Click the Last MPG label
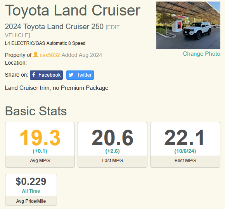225x209 pixels. coord(112,161)
